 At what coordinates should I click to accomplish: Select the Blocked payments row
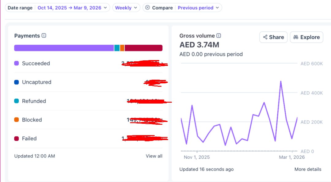tap(88, 120)
